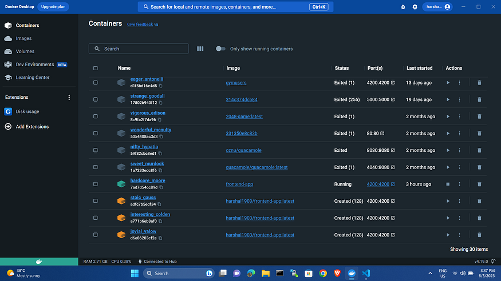Open the oznu/guacamole image link
The width and height of the screenshot is (501, 281).
(x=243, y=150)
